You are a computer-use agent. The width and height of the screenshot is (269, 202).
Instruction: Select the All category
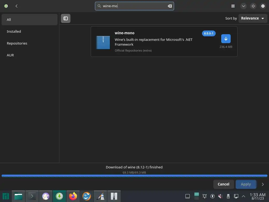[x=29, y=19]
